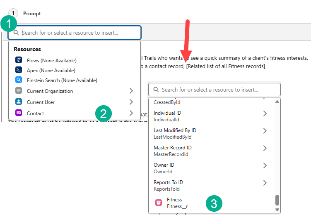This screenshot has width=311, height=215.
Task: Click the Current User icon
Action: click(x=19, y=102)
